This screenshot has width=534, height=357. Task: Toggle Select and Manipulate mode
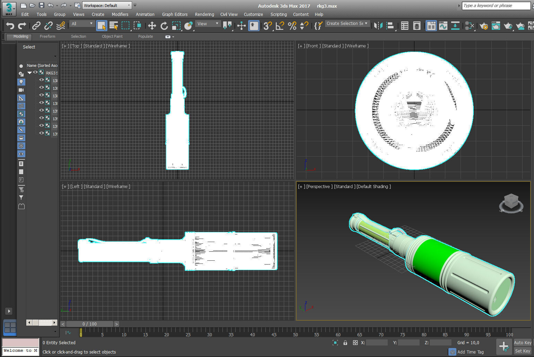point(242,26)
